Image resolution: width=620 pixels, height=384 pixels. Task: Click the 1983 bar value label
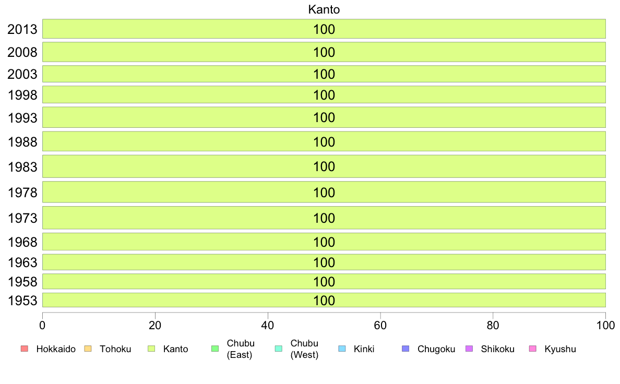pyautogui.click(x=324, y=166)
